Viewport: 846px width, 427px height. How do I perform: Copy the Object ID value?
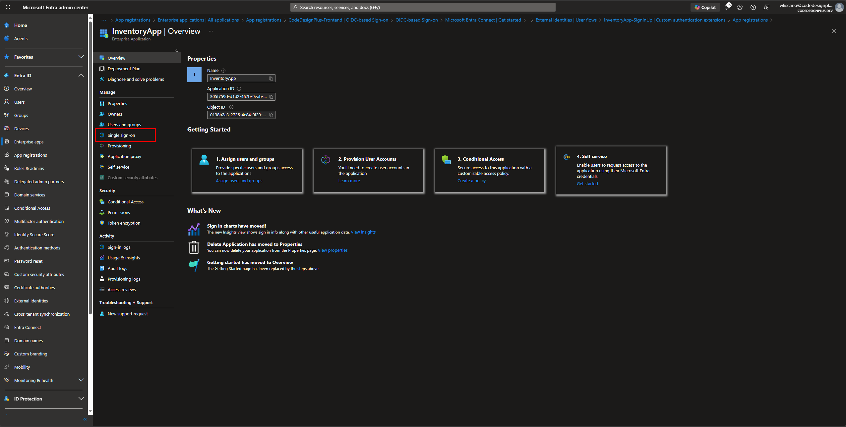pyautogui.click(x=271, y=115)
